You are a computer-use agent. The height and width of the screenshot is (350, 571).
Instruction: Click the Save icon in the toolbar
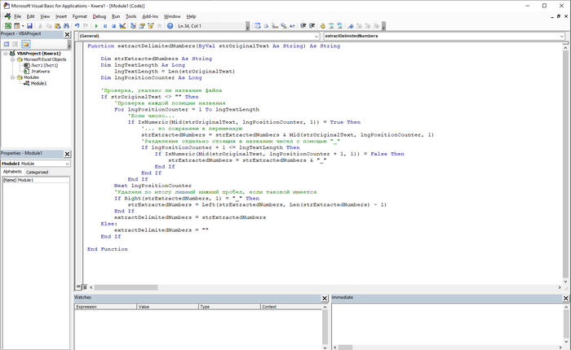(29, 26)
